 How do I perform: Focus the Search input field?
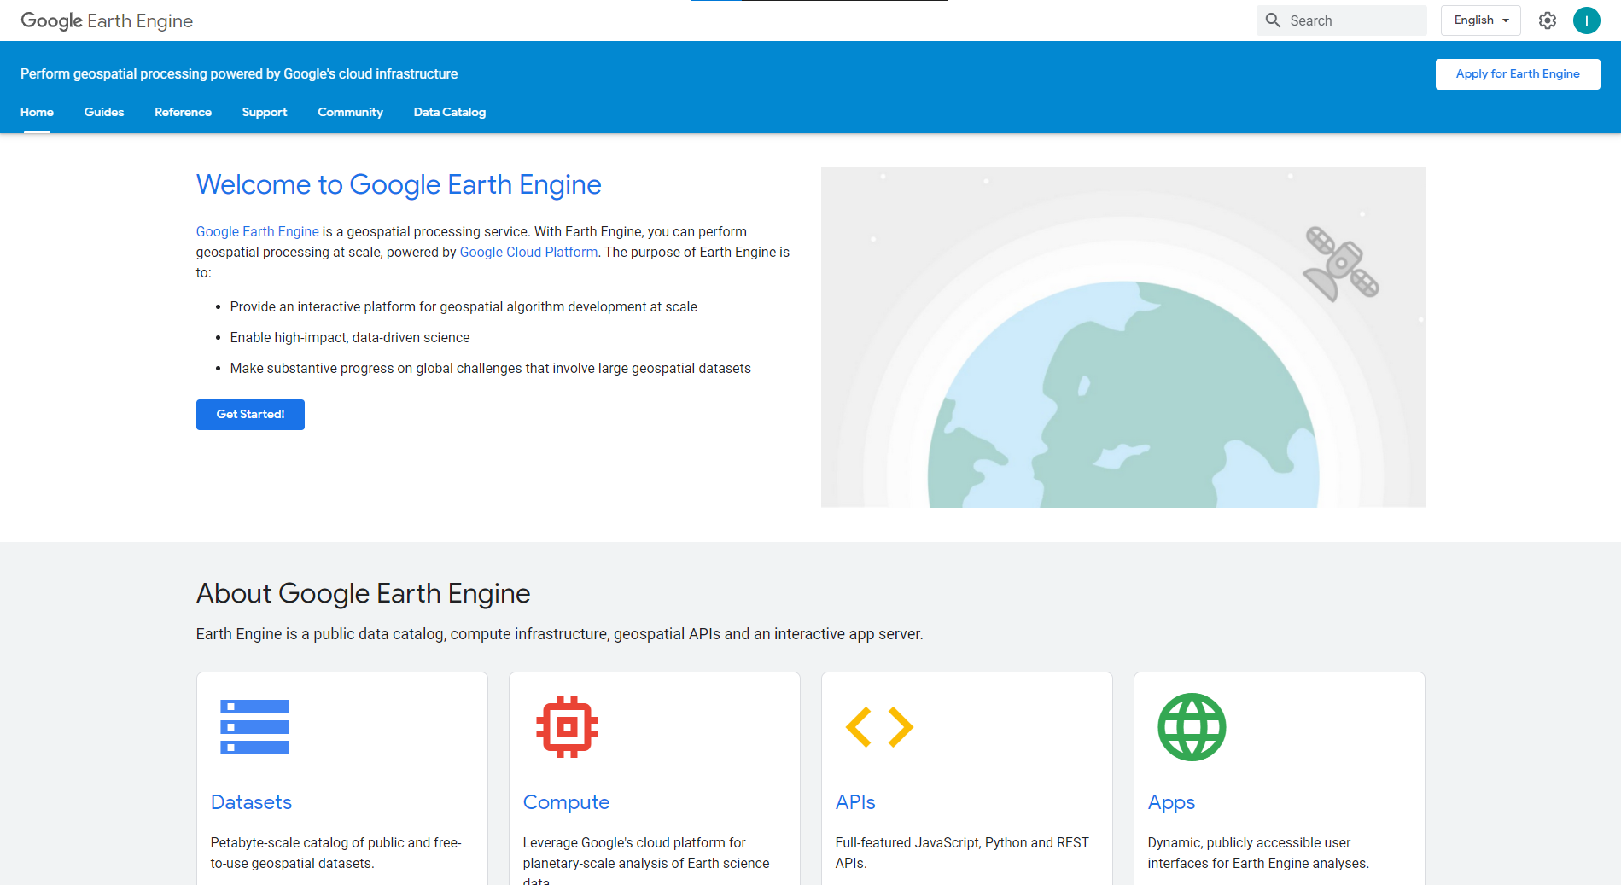point(1341,20)
